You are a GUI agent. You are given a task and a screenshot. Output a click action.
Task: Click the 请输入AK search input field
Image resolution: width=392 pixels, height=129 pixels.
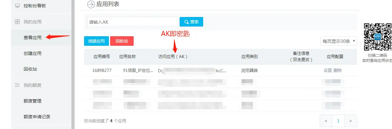(133, 22)
